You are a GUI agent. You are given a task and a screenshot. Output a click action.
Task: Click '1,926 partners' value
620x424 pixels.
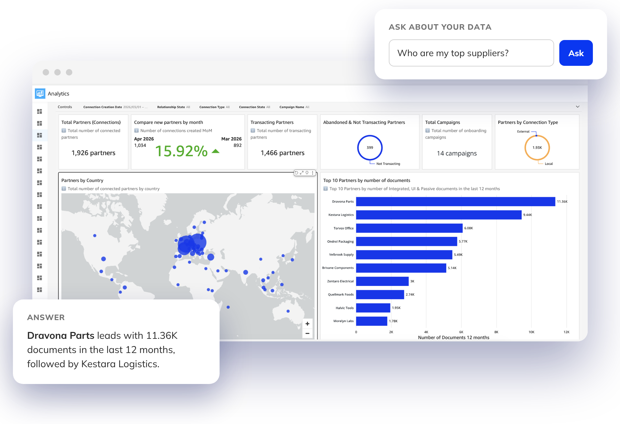93,153
